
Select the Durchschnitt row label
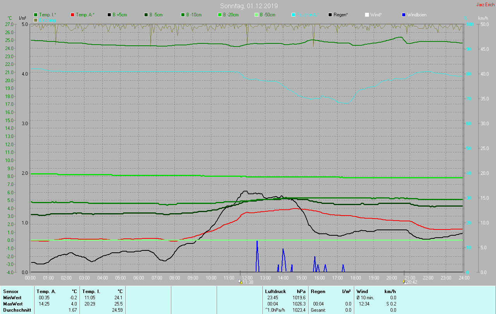(16, 310)
